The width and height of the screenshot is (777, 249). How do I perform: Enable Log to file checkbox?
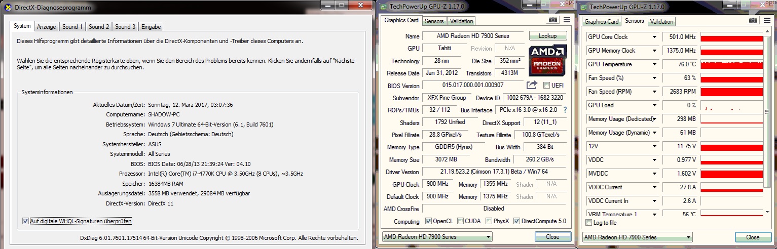pos(588,223)
